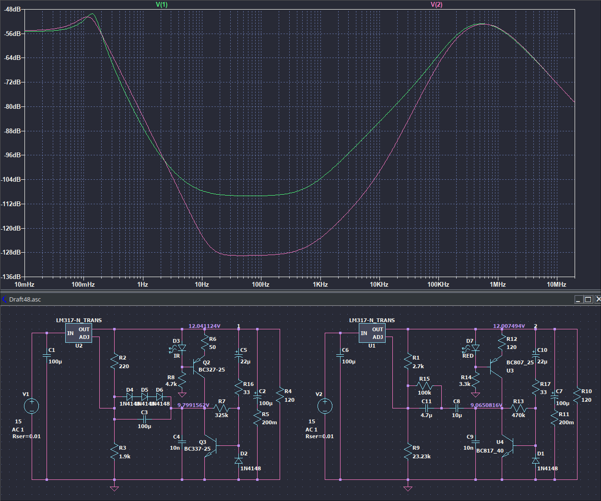Select resistor R9 23.23k symbol

tap(408, 452)
